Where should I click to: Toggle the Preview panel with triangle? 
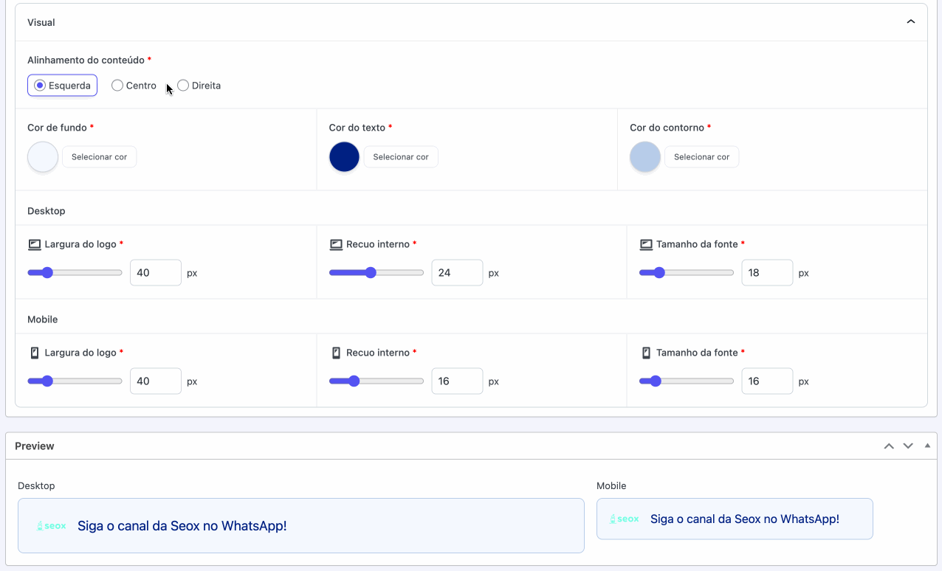[x=927, y=446]
